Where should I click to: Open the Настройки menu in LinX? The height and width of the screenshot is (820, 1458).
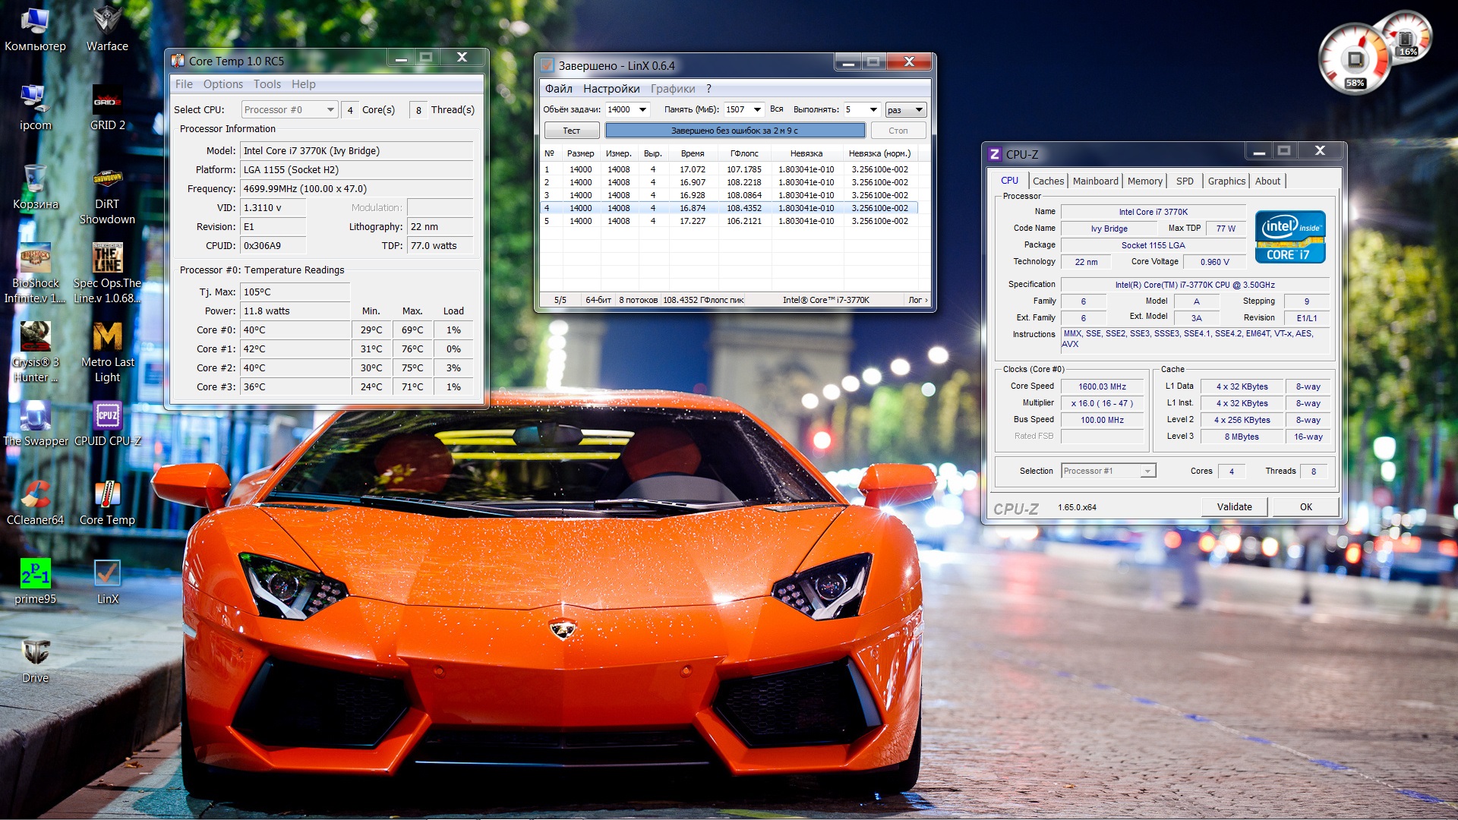pyautogui.click(x=611, y=89)
